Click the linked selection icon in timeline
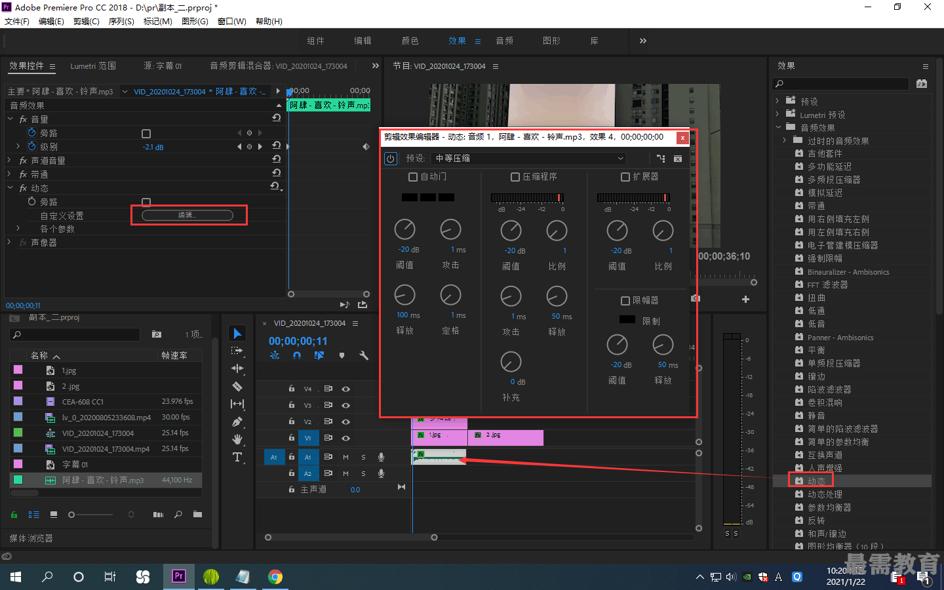The height and width of the screenshot is (590, 944). 319,355
